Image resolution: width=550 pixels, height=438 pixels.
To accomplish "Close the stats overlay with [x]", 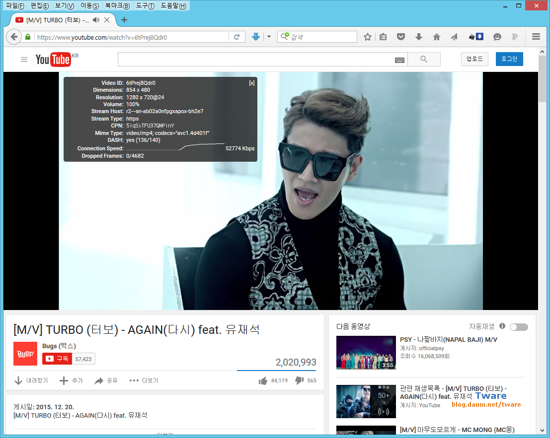I will pos(252,83).
